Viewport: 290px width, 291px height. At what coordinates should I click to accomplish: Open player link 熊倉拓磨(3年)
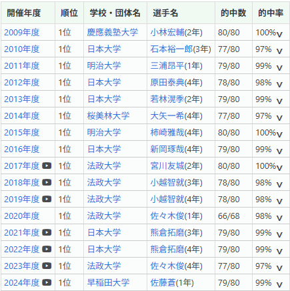[176, 233]
